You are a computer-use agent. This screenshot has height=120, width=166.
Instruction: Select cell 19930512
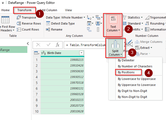[x=62, y=77]
